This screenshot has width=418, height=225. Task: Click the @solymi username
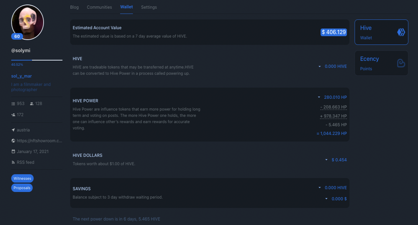[x=21, y=50]
